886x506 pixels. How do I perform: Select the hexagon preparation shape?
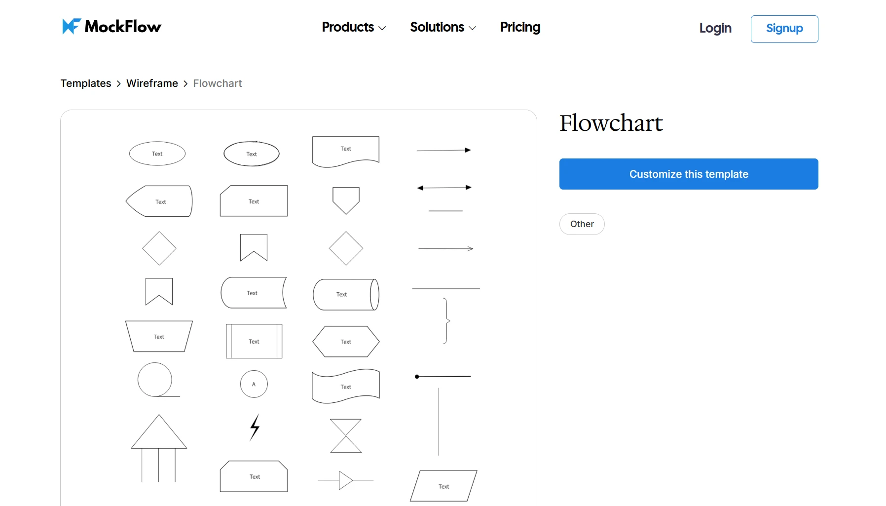346,341
